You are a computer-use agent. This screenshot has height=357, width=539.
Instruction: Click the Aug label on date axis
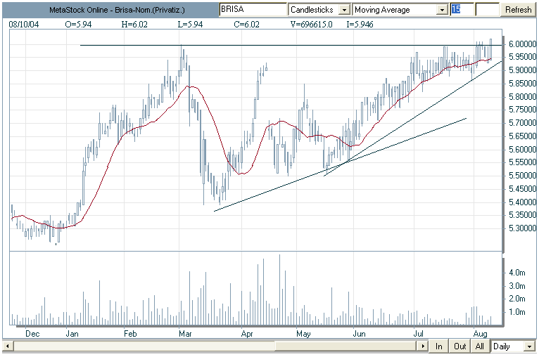coord(480,333)
